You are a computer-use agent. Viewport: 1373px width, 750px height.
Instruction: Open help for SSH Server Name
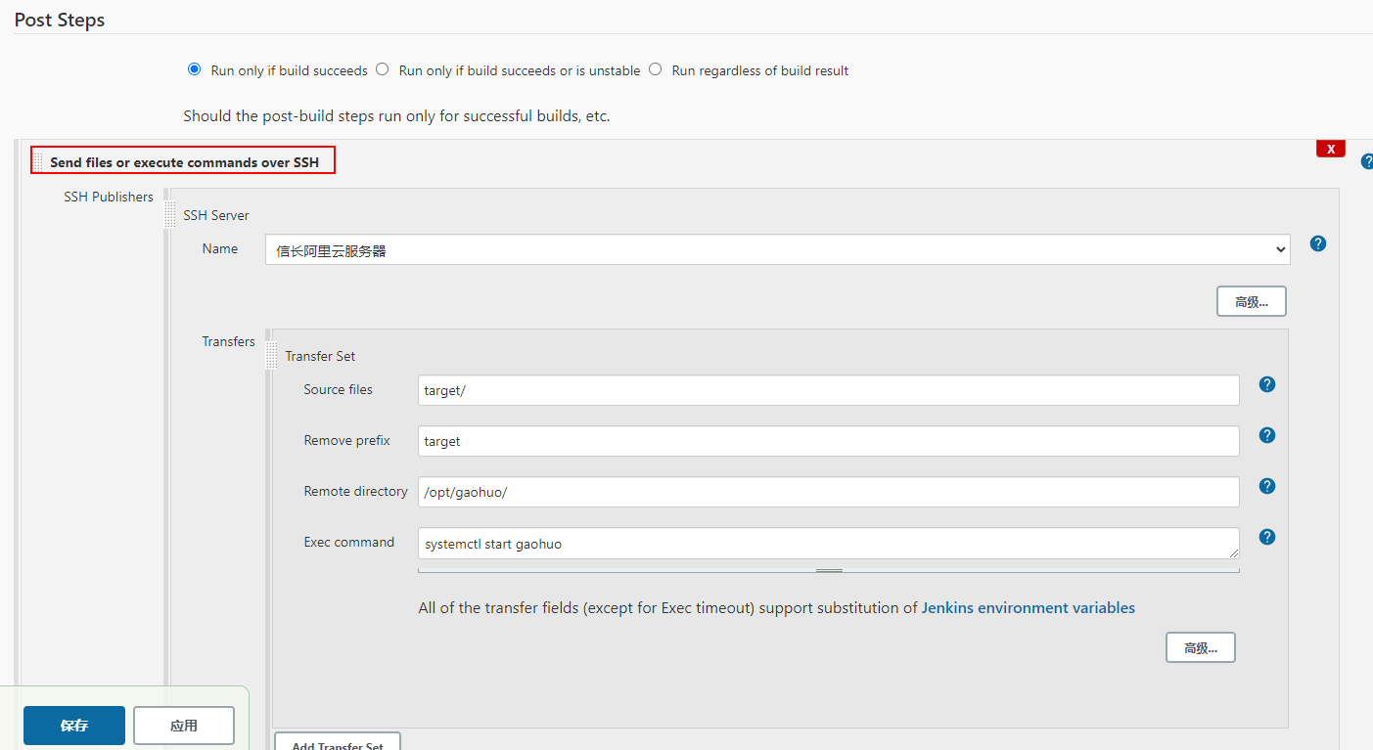(1318, 243)
